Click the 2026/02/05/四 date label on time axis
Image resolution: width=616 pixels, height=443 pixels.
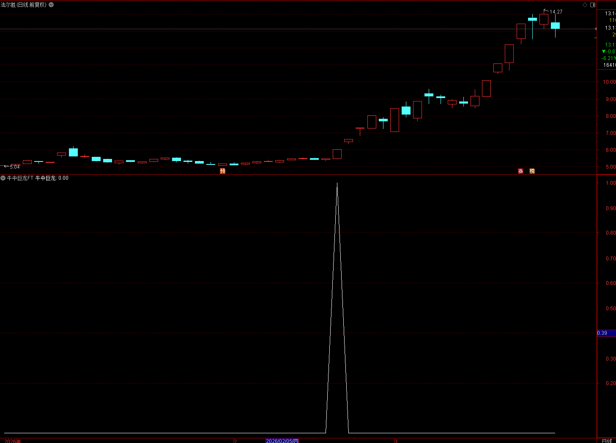tap(282, 441)
